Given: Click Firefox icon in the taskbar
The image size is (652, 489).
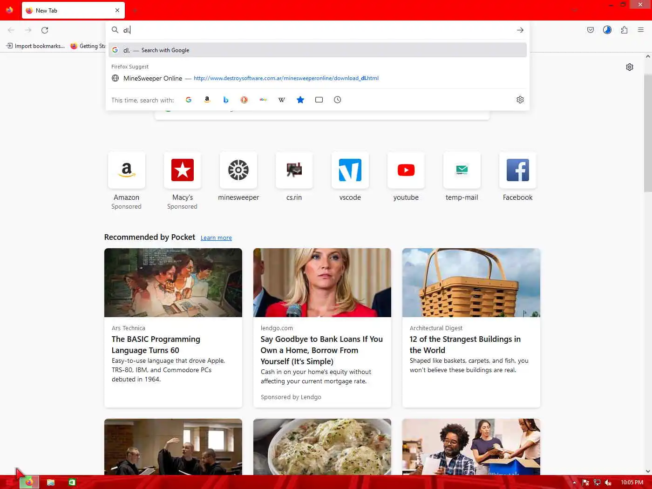Looking at the screenshot, I should [29, 482].
